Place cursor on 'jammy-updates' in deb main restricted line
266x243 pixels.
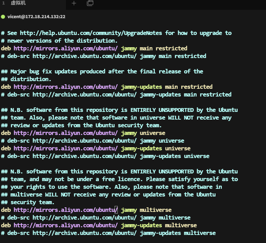click(141, 87)
